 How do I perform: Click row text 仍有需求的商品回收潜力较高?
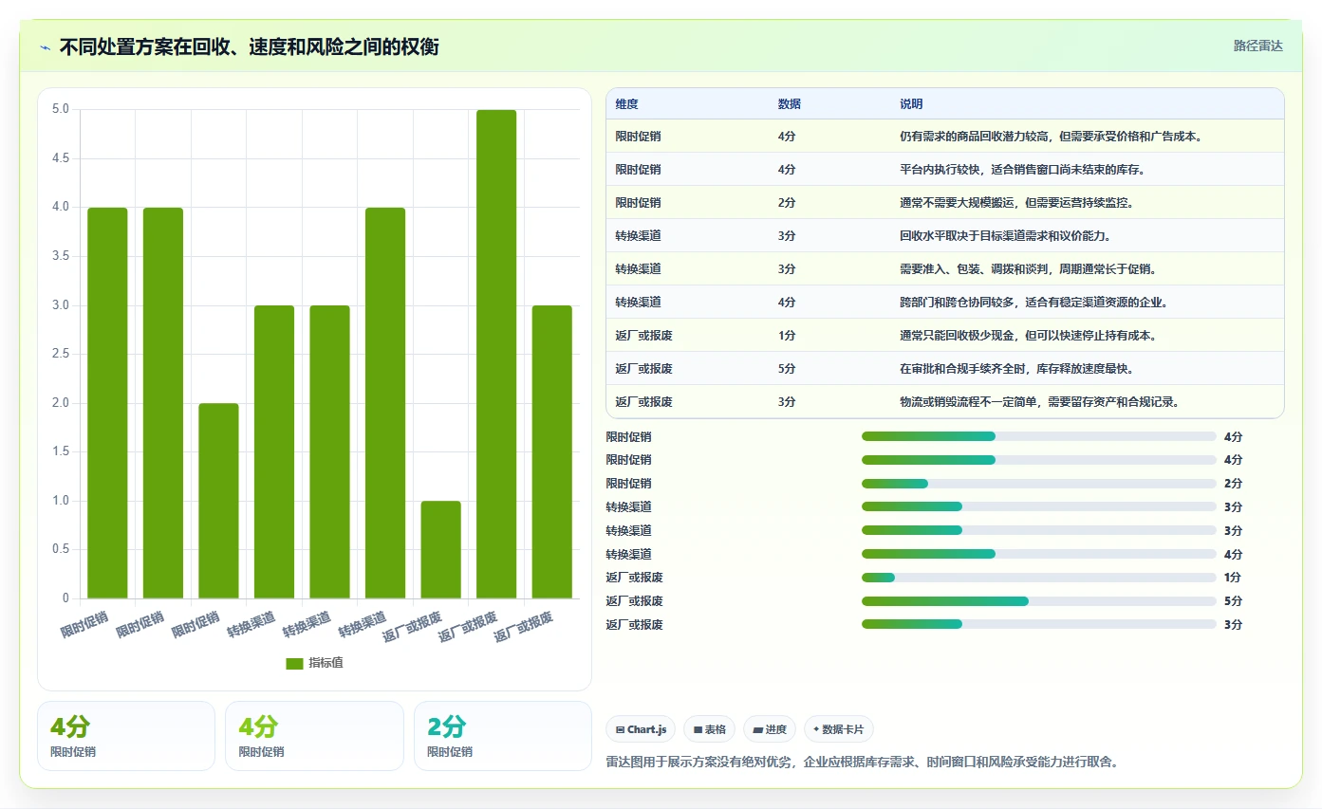click(x=975, y=137)
